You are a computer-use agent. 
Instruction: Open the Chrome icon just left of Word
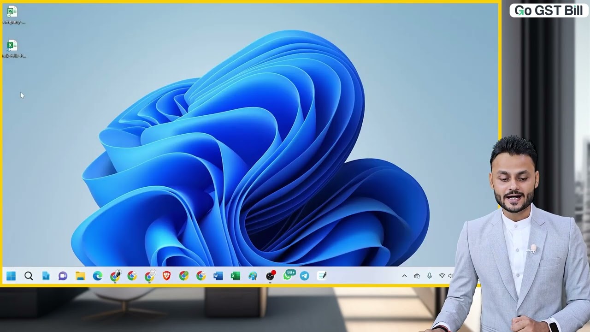click(x=201, y=276)
